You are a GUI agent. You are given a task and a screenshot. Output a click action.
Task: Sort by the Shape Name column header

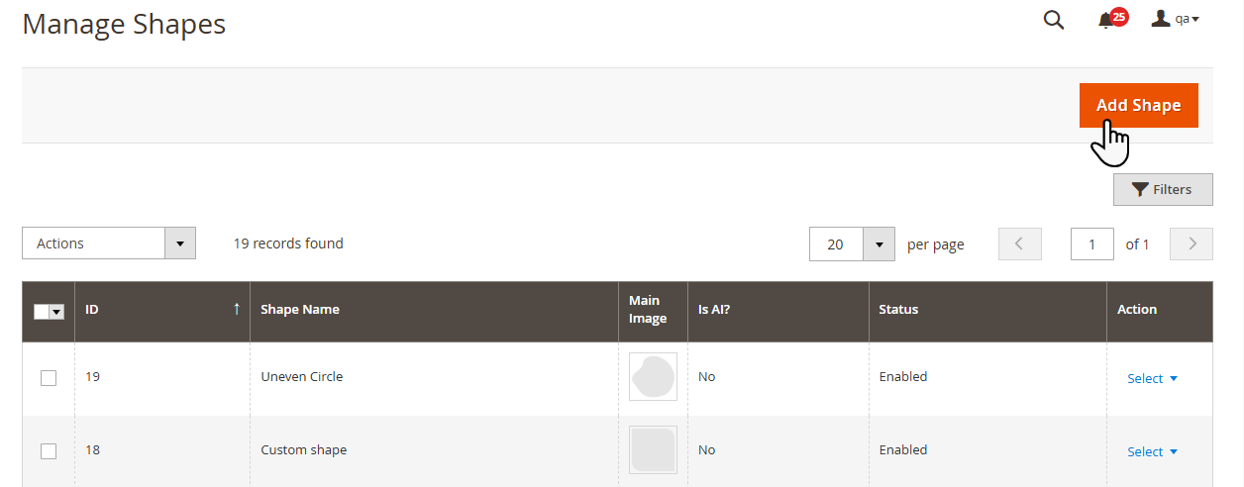point(300,310)
